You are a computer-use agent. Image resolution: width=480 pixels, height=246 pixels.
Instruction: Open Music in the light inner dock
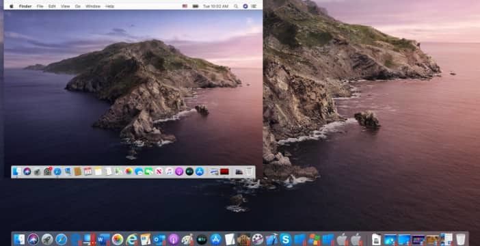(169, 172)
